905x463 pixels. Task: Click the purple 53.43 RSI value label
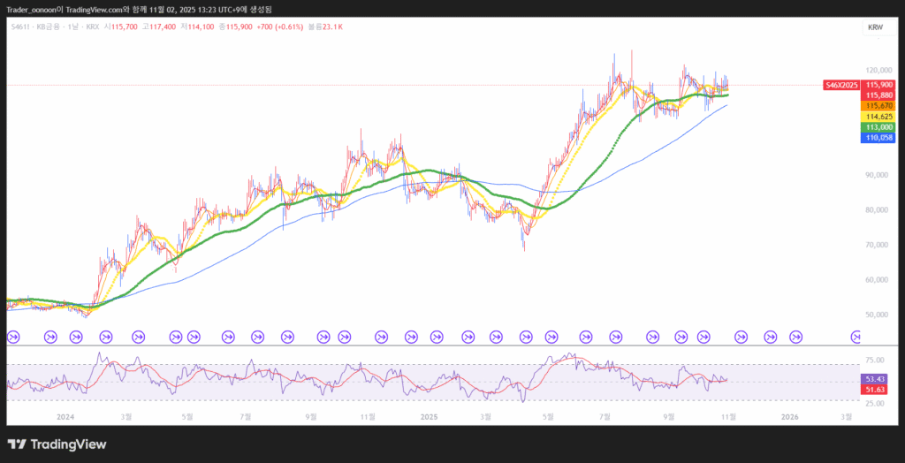tap(875, 378)
